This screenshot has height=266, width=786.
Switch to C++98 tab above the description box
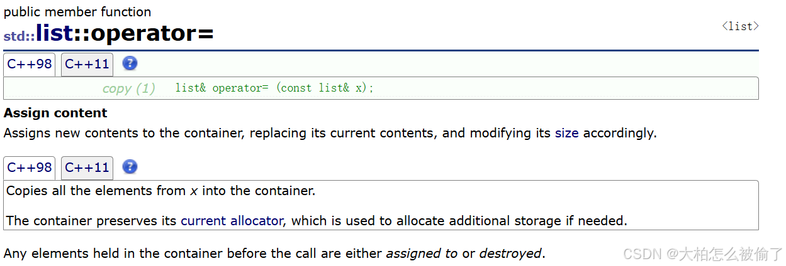(30, 168)
